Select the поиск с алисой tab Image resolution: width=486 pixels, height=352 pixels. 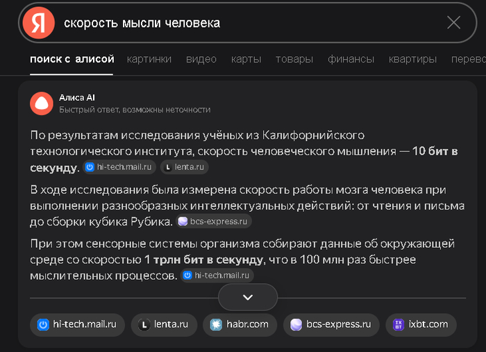click(72, 59)
